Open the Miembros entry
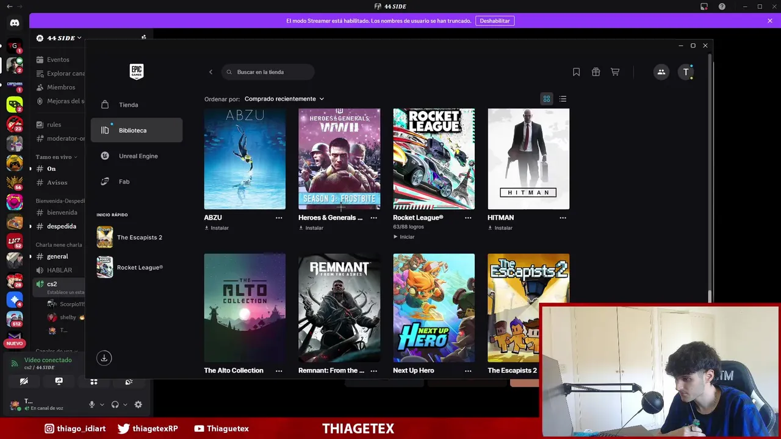Screen dimensions: 781x439 coord(57,87)
